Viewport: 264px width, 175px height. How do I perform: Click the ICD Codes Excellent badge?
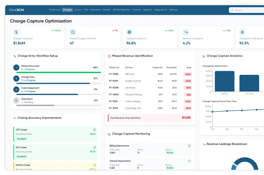click(22, 156)
